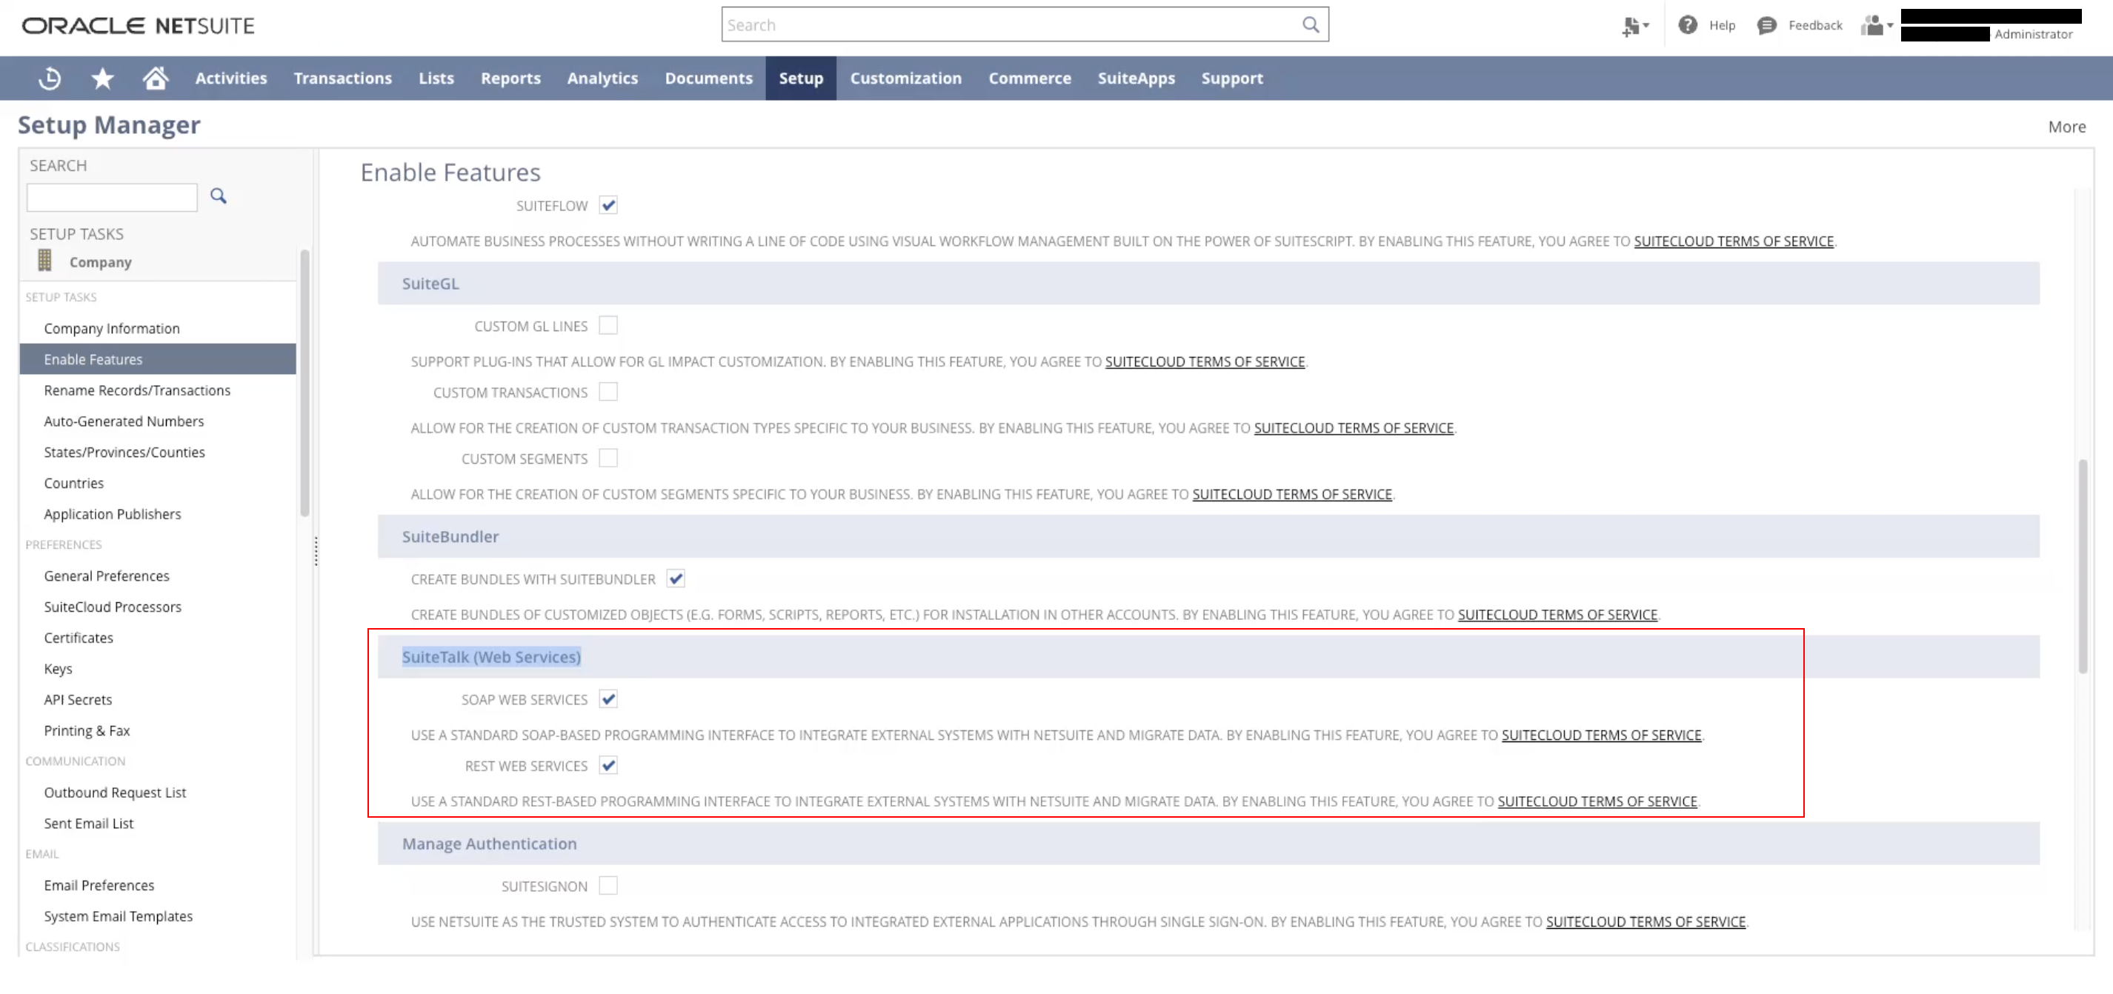Screen dimensions: 2113x994
Task: Collapse the SuiteBundler section header
Action: (450, 536)
